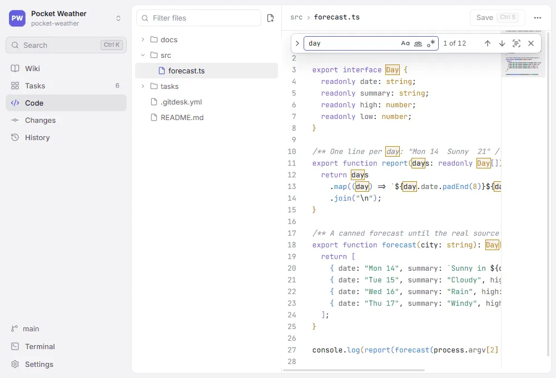Close the find bar

[x=531, y=43]
